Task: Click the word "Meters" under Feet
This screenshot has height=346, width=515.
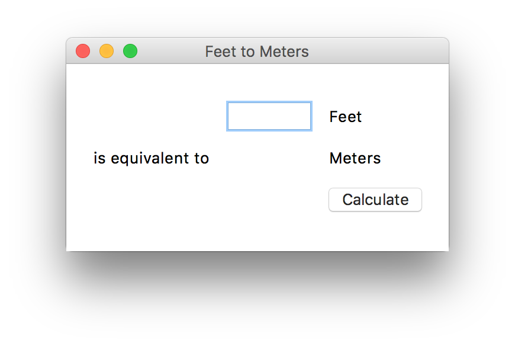Action: click(355, 158)
